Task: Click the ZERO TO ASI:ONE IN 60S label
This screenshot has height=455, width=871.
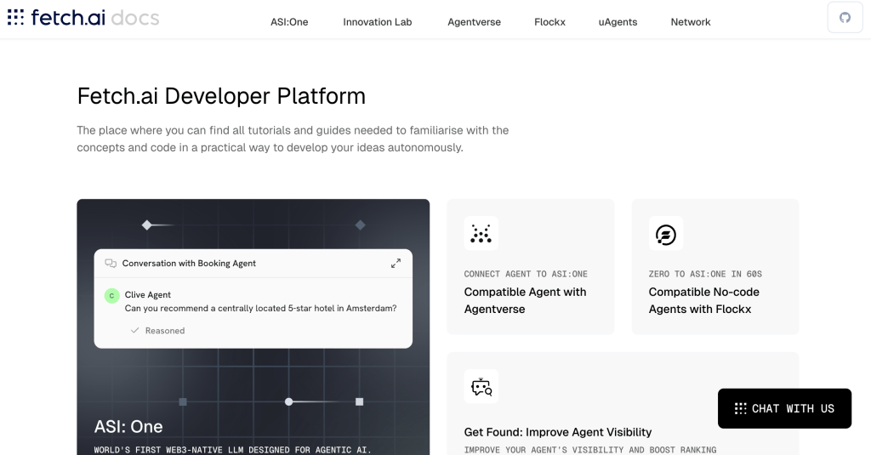Action: [x=705, y=274]
